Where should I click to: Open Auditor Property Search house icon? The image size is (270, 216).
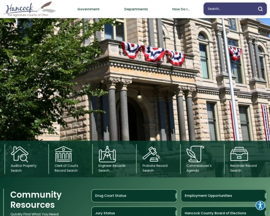click(19, 154)
